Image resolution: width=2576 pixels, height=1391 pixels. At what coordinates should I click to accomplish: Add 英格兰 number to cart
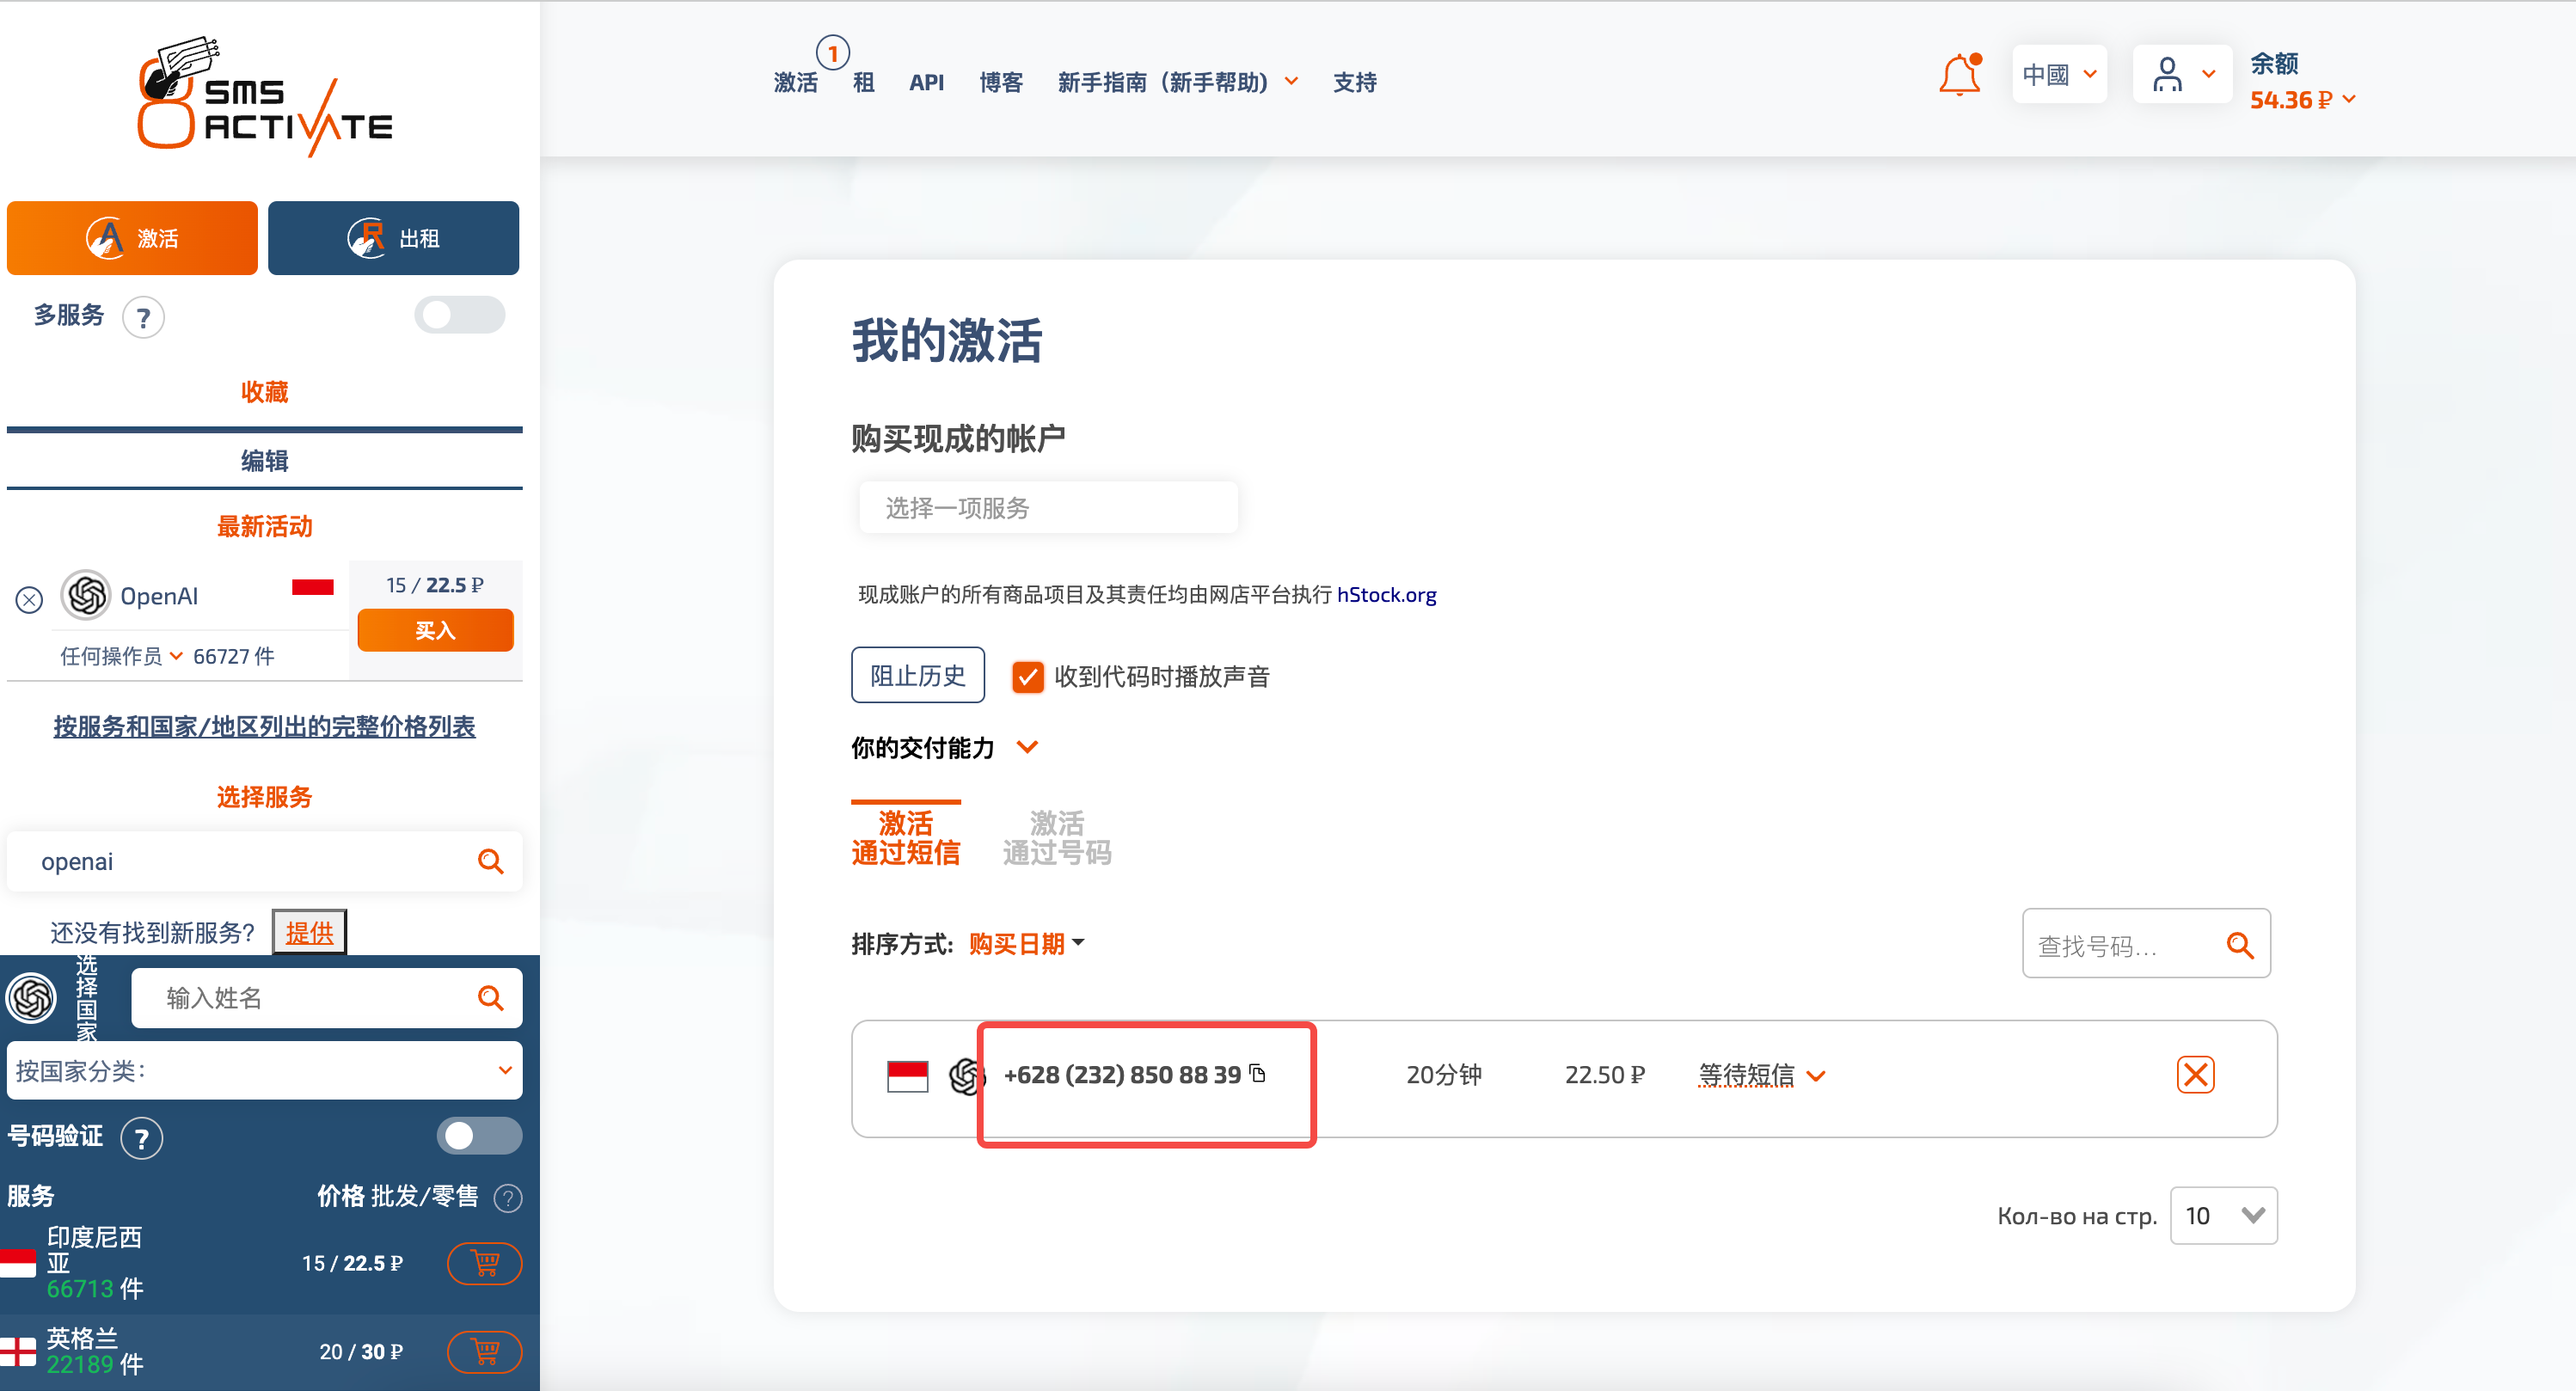pyautogui.click(x=485, y=1352)
